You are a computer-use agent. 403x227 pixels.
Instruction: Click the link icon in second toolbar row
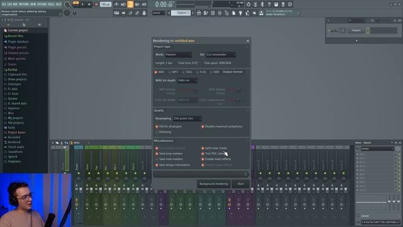137,13
